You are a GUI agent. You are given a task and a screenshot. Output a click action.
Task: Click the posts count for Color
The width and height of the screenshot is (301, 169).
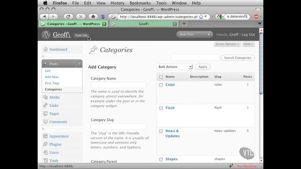tap(248, 84)
